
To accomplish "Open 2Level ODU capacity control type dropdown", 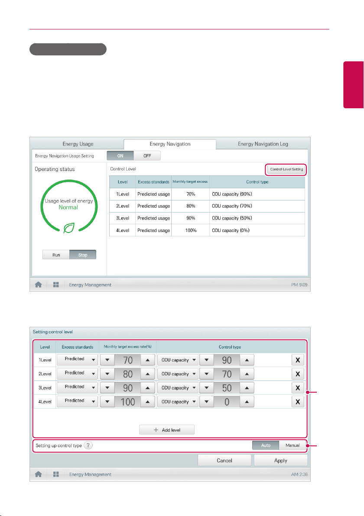I will (x=178, y=374).
